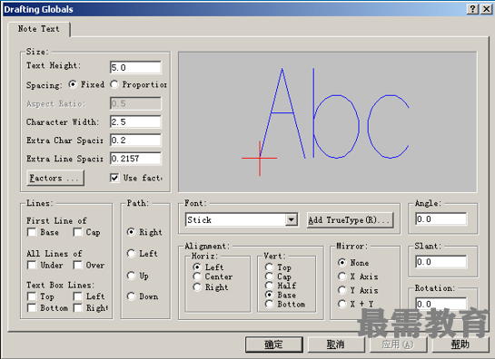Check Text Box Lines Left
Screen dimensions: 495x359
click(x=77, y=296)
